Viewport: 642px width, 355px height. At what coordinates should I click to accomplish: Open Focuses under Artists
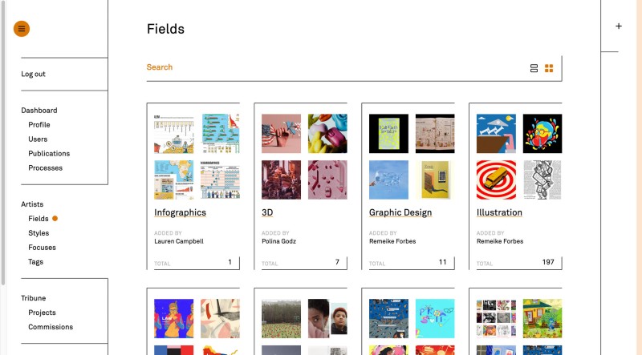(x=42, y=248)
